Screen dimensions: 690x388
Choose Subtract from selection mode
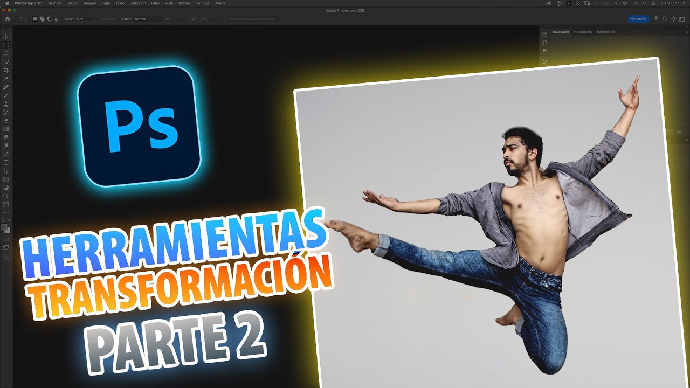point(49,19)
